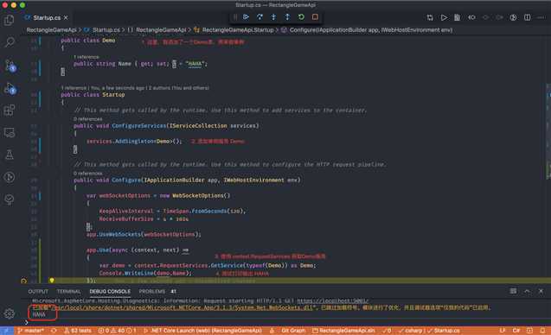The image size is (551, 335).
Task: Close the Startup.cs tab
Action: point(66,17)
